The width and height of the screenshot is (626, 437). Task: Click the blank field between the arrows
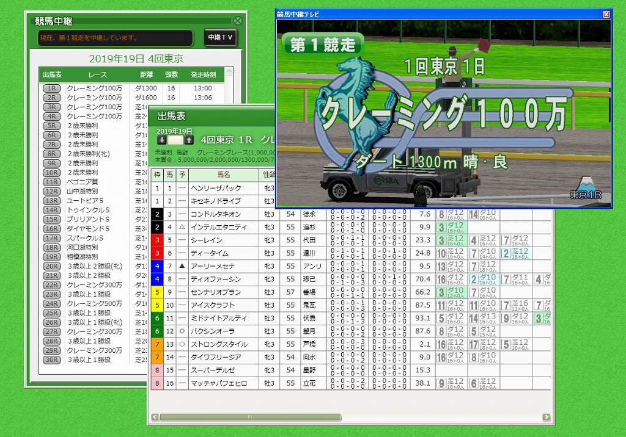175,140
